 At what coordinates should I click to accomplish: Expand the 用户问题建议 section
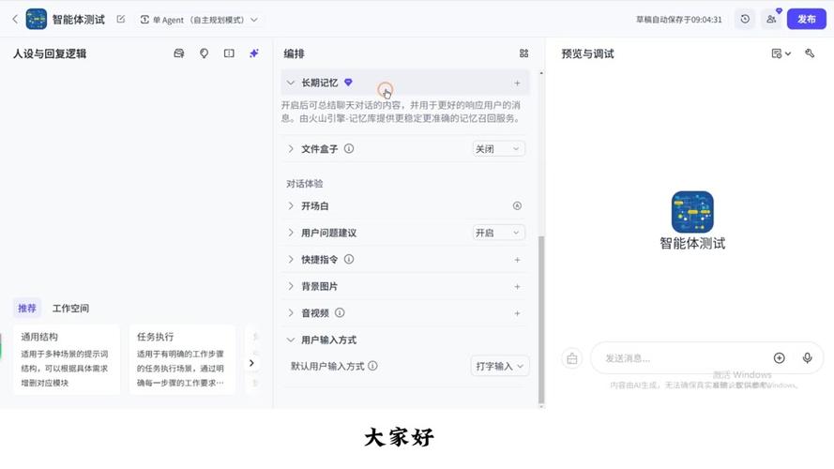(x=291, y=233)
